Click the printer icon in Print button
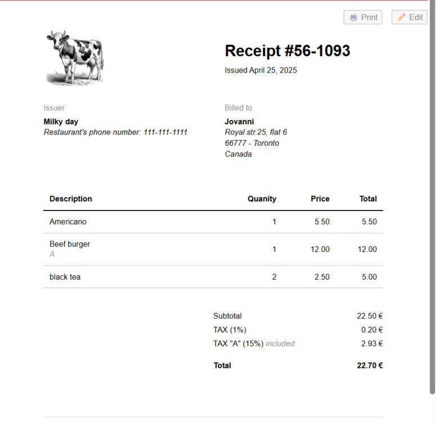This screenshot has height=422, width=437. click(x=353, y=17)
